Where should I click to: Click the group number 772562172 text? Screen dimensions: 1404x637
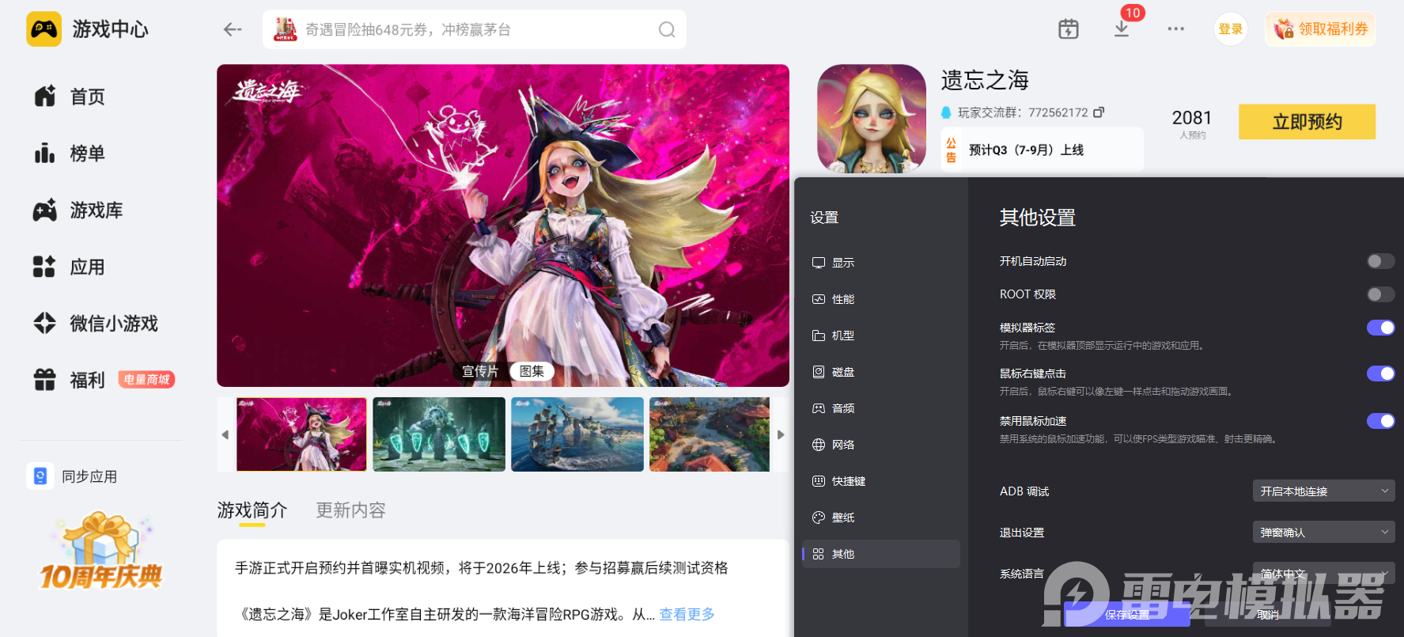click(1058, 112)
